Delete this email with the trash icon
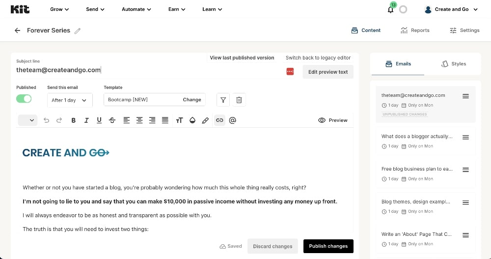491x259 pixels. click(x=239, y=100)
